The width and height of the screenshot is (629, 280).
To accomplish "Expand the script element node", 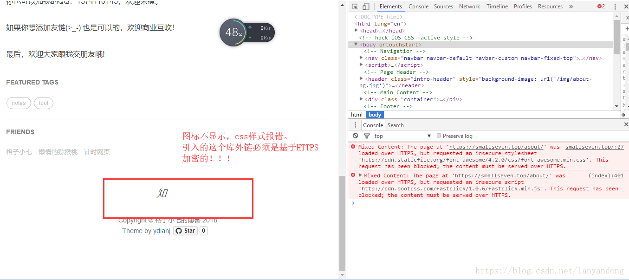I will pos(362,65).
